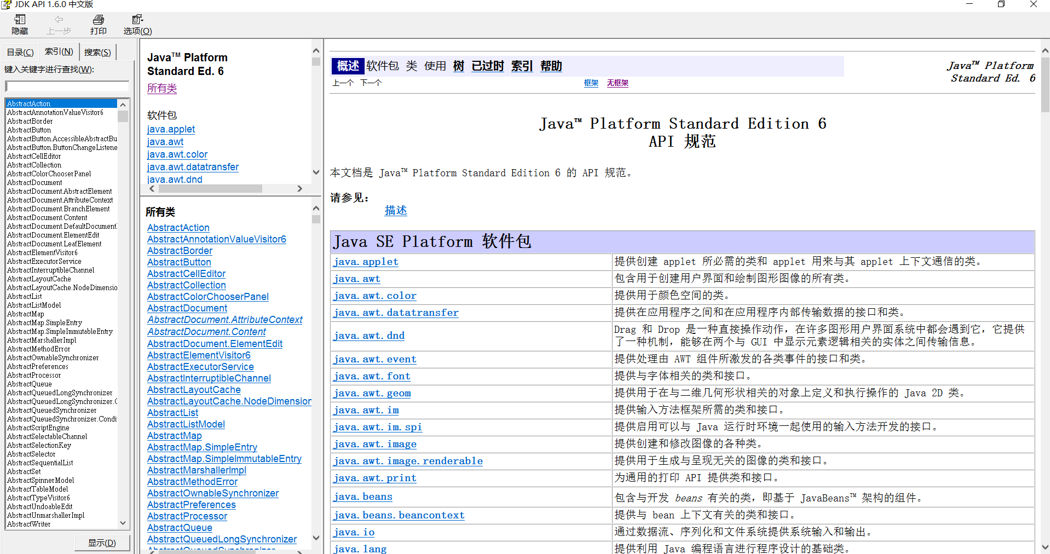Image resolution: width=1050 pixels, height=554 pixels.
Task: Click classes frame scroll down arrow
Action: [316, 538]
